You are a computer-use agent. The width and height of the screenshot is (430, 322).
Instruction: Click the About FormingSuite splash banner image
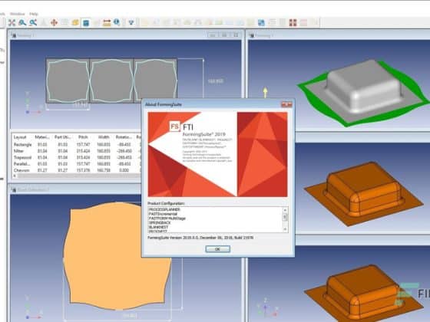point(218,154)
